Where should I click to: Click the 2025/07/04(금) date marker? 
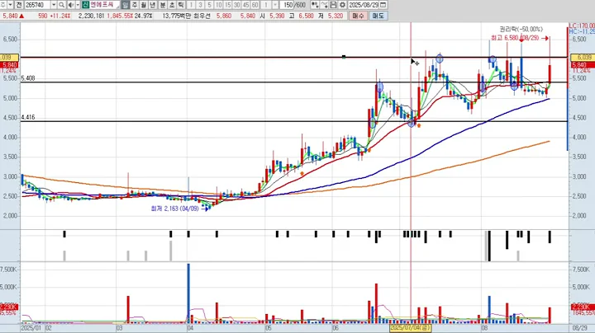[411, 328]
